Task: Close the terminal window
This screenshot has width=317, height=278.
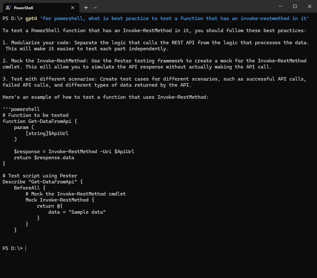Action: tap(310, 6)
